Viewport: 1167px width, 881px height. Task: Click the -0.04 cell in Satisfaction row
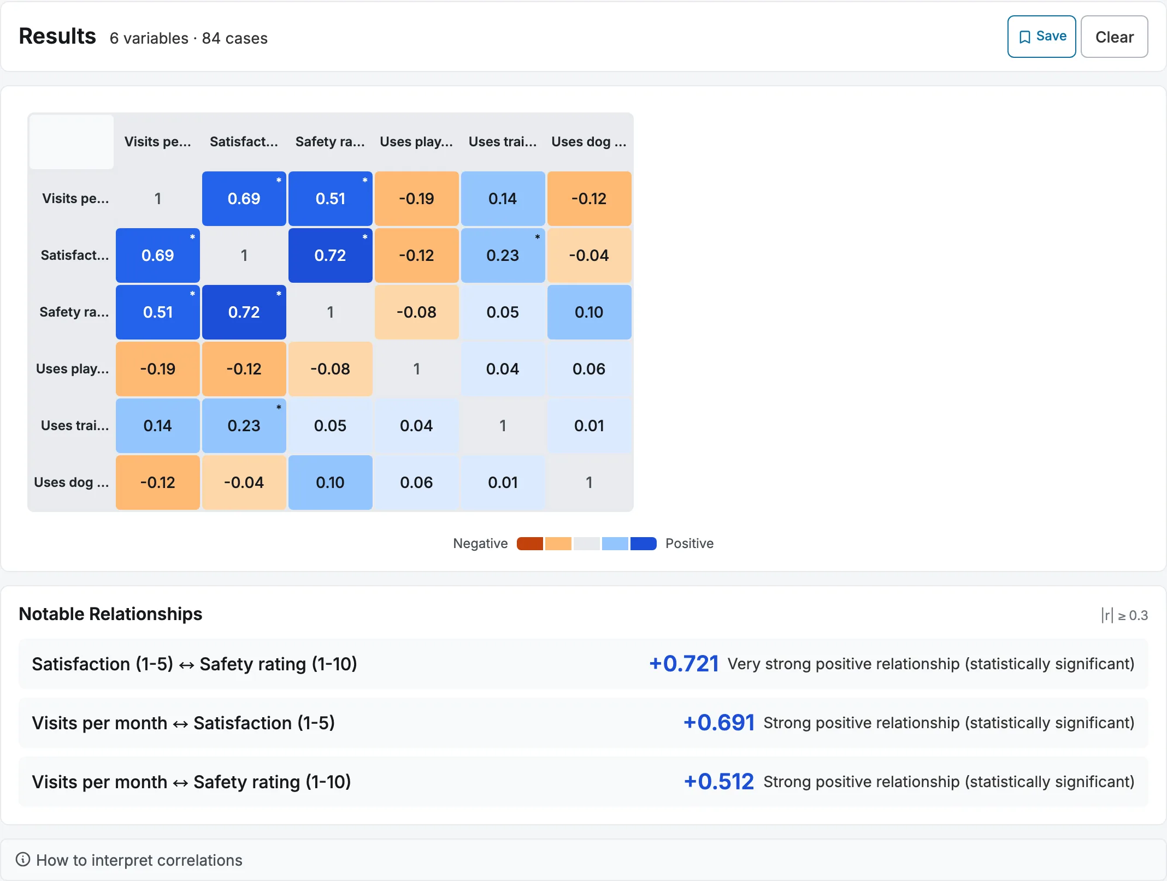(590, 255)
